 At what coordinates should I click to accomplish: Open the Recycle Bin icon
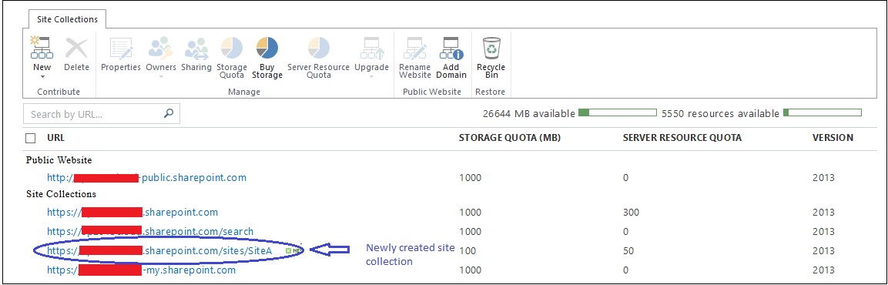pyautogui.click(x=491, y=49)
